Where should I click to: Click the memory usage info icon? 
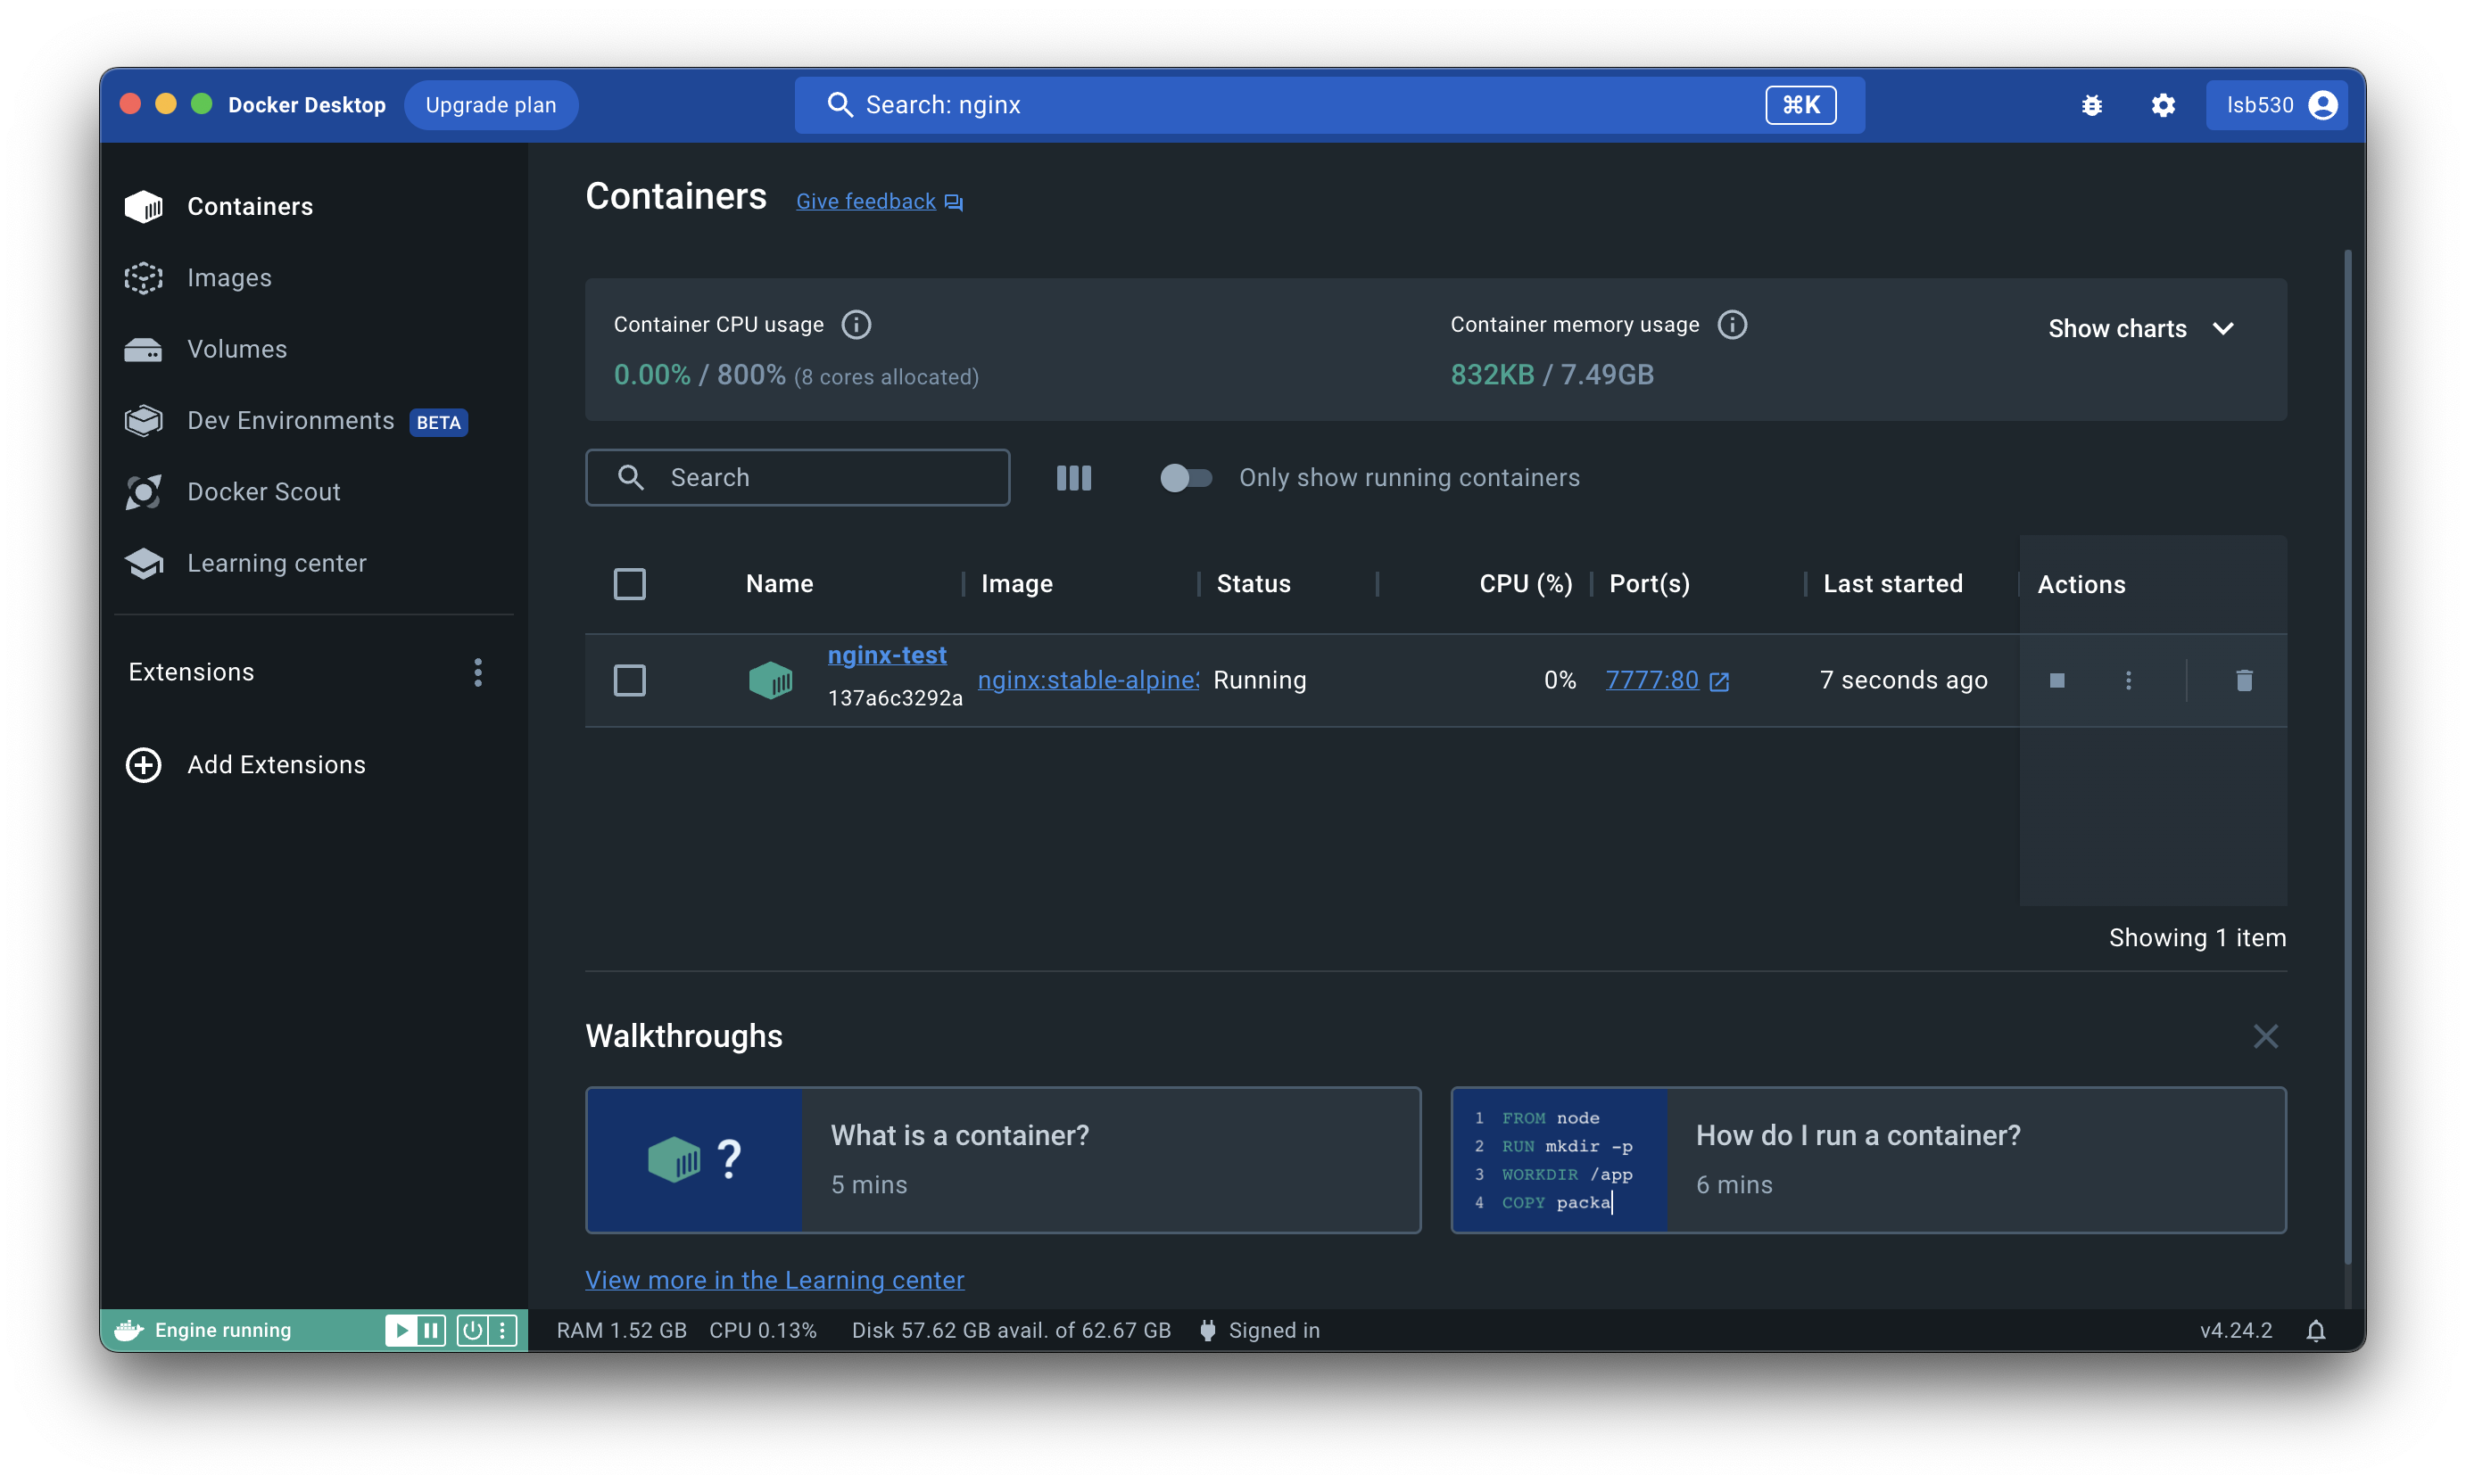pyautogui.click(x=1732, y=325)
